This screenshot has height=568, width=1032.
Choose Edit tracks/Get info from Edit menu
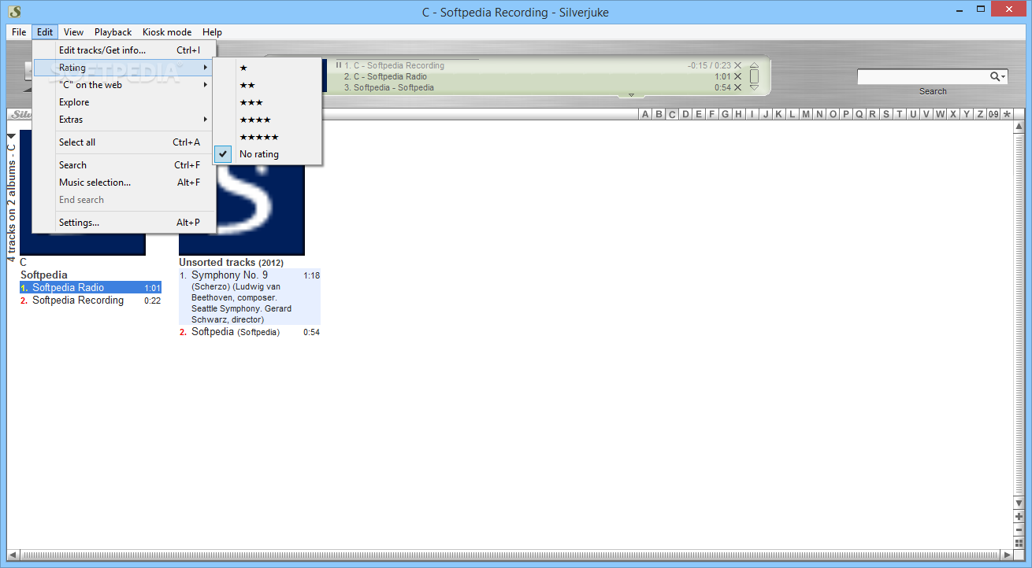[124, 50]
